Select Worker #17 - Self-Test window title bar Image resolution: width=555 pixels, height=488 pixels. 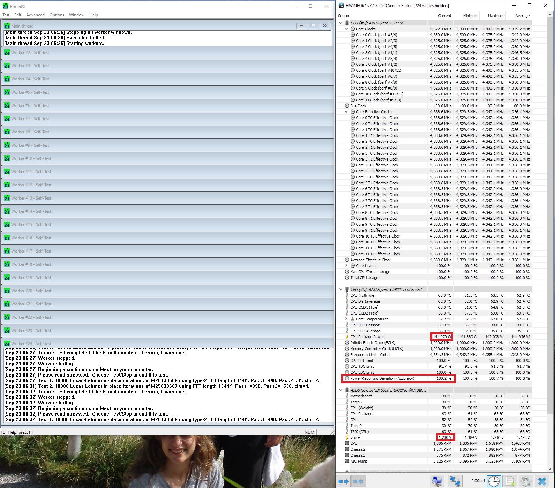click(x=167, y=251)
